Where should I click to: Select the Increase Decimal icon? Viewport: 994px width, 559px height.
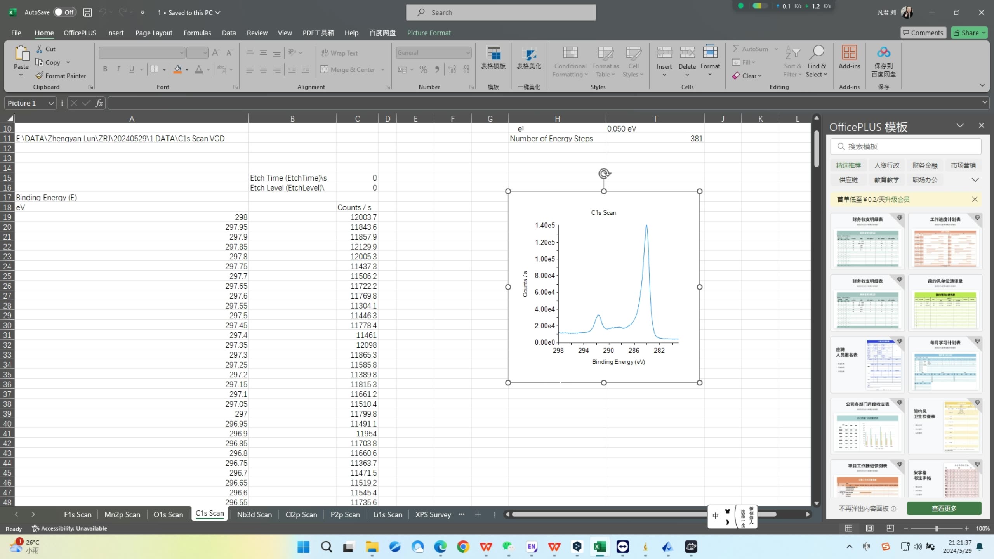pyautogui.click(x=452, y=69)
